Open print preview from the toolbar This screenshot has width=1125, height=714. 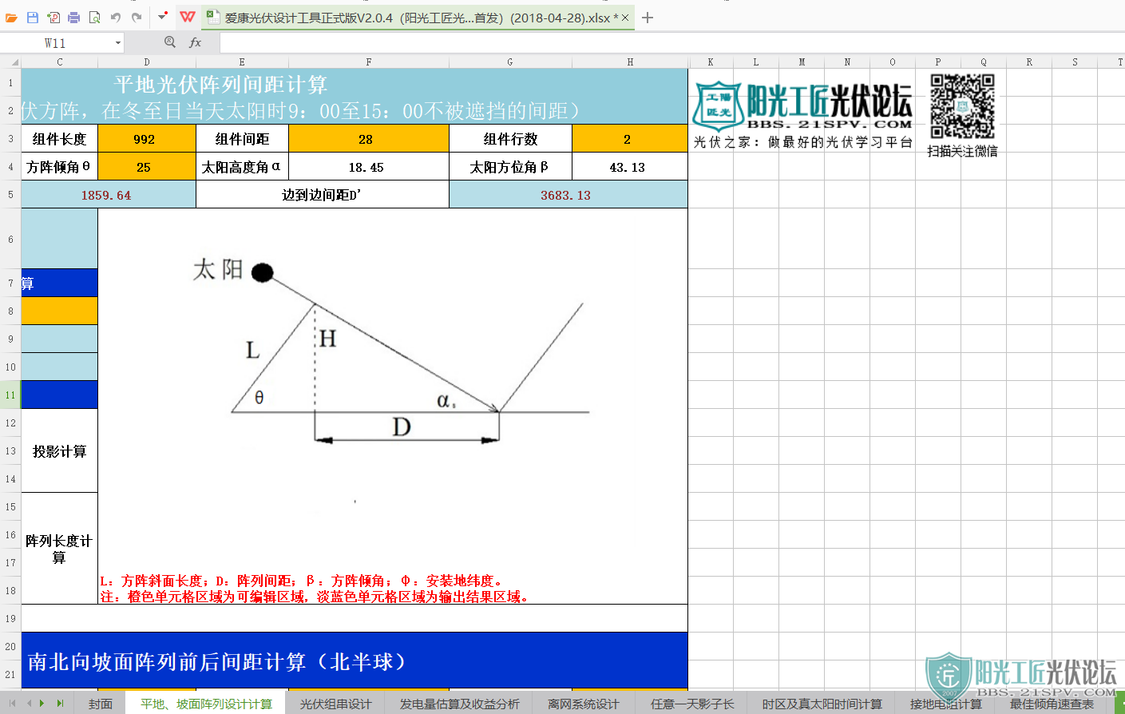94,17
